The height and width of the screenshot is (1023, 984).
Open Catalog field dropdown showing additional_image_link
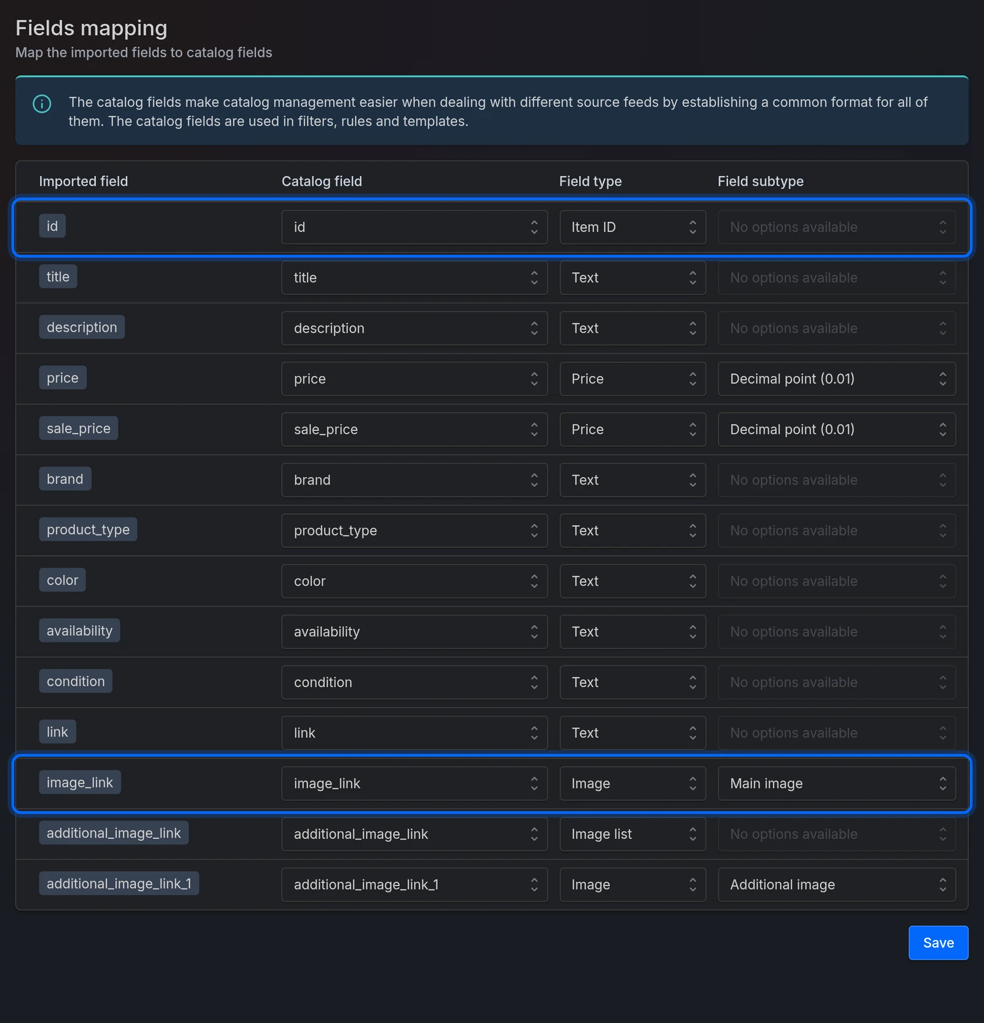pos(415,833)
